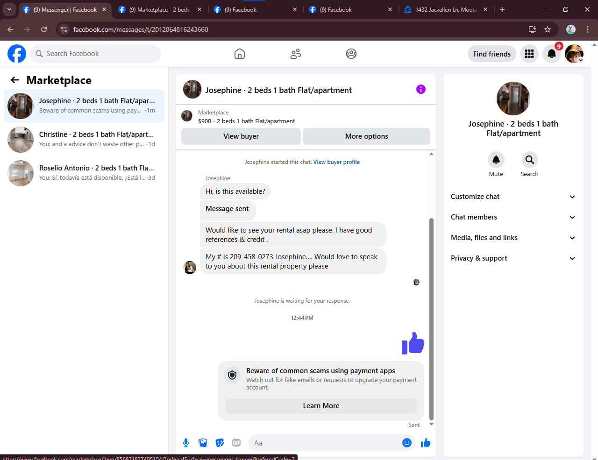
Task: Click the 'Hi, is this available?' message
Action: pyautogui.click(x=235, y=191)
